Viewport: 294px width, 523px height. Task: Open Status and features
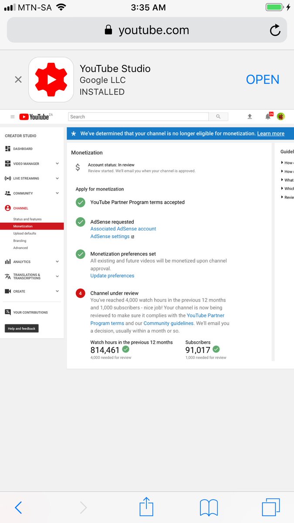(x=27, y=219)
